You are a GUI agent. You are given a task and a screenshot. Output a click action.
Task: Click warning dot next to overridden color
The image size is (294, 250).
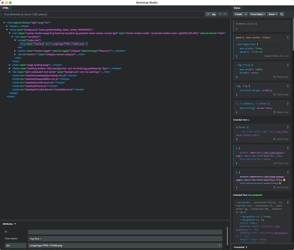coord(284,180)
